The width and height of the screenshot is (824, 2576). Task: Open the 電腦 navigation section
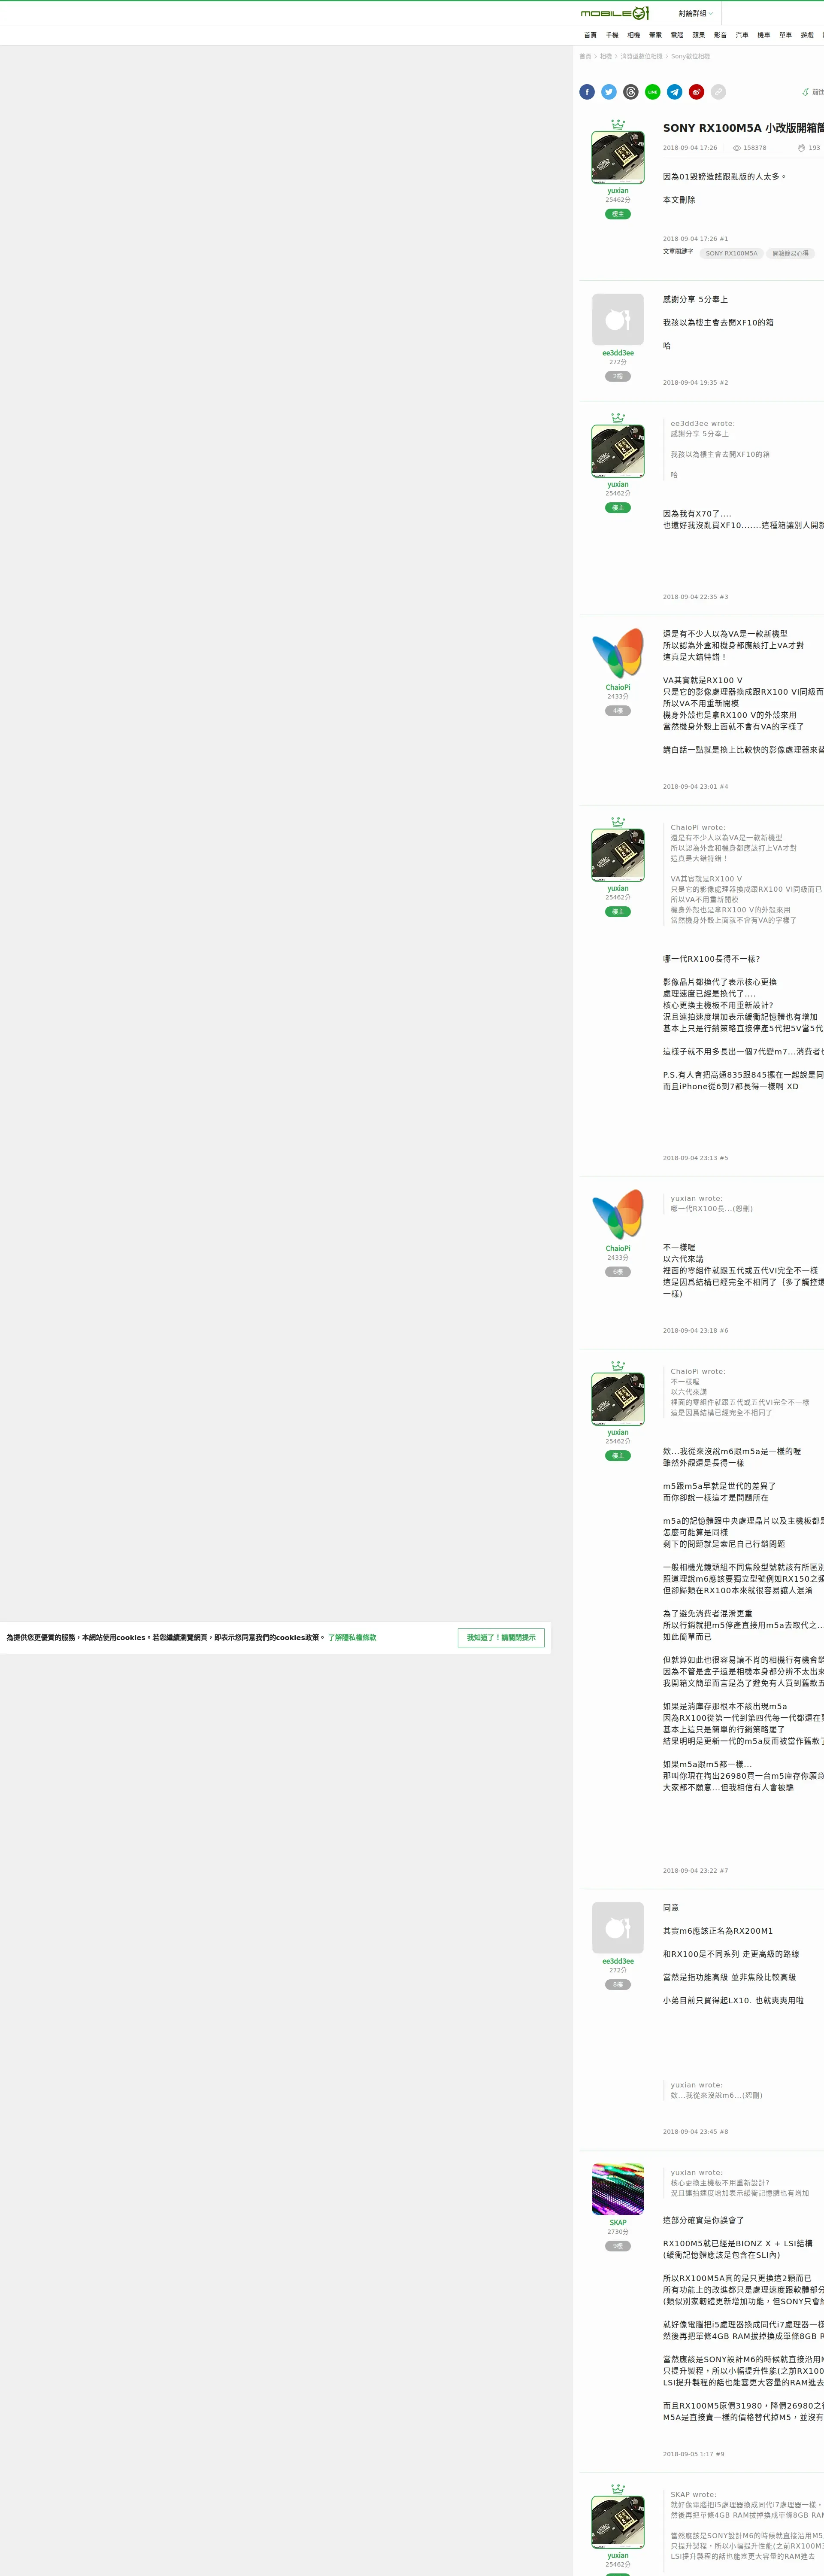[677, 35]
